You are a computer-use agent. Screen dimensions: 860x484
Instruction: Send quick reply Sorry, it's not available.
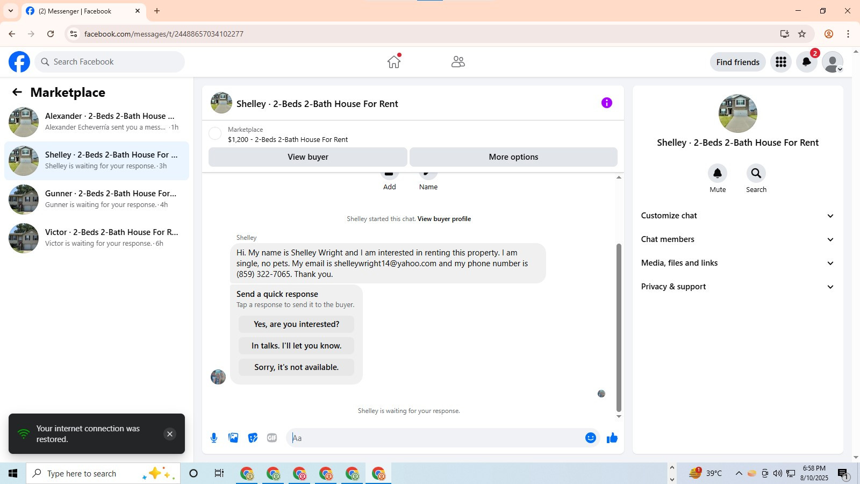pyautogui.click(x=296, y=367)
